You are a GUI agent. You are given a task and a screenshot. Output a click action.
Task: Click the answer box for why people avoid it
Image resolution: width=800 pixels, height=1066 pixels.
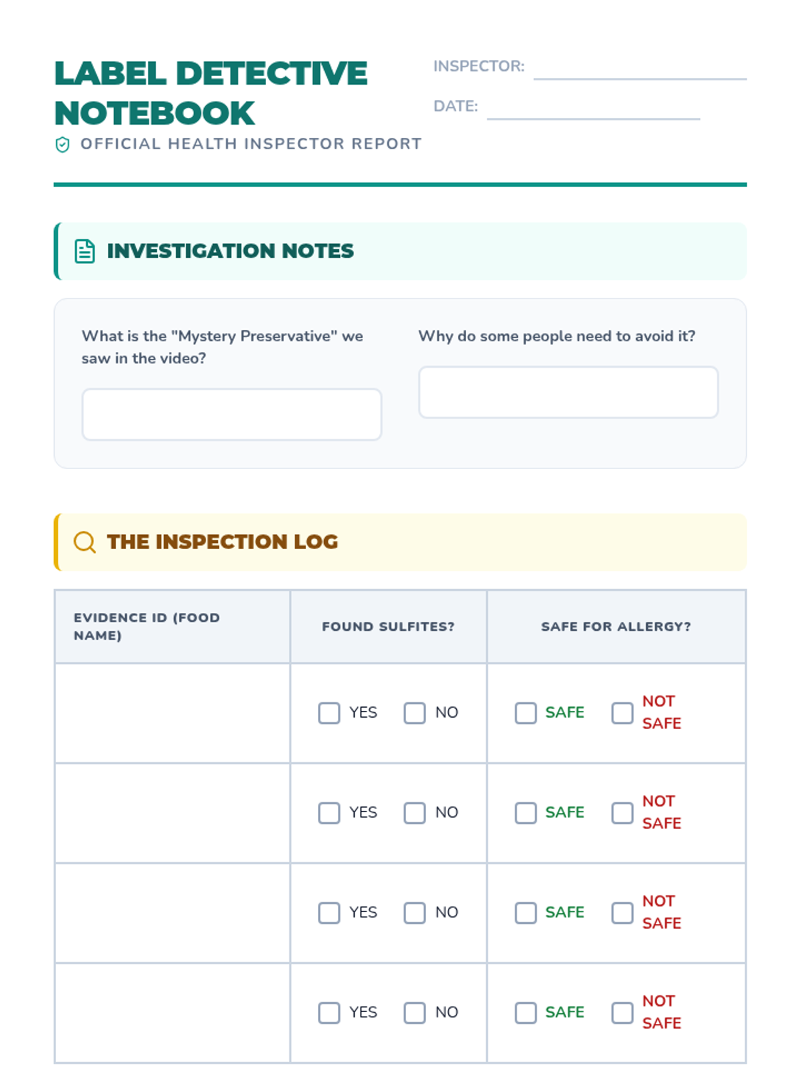click(568, 392)
